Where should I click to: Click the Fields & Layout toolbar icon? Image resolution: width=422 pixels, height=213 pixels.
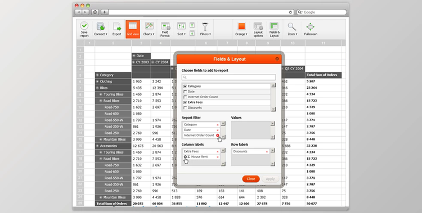coord(274,29)
